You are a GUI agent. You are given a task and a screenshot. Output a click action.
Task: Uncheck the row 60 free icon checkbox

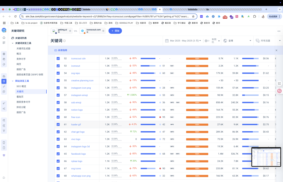tap(58, 117)
